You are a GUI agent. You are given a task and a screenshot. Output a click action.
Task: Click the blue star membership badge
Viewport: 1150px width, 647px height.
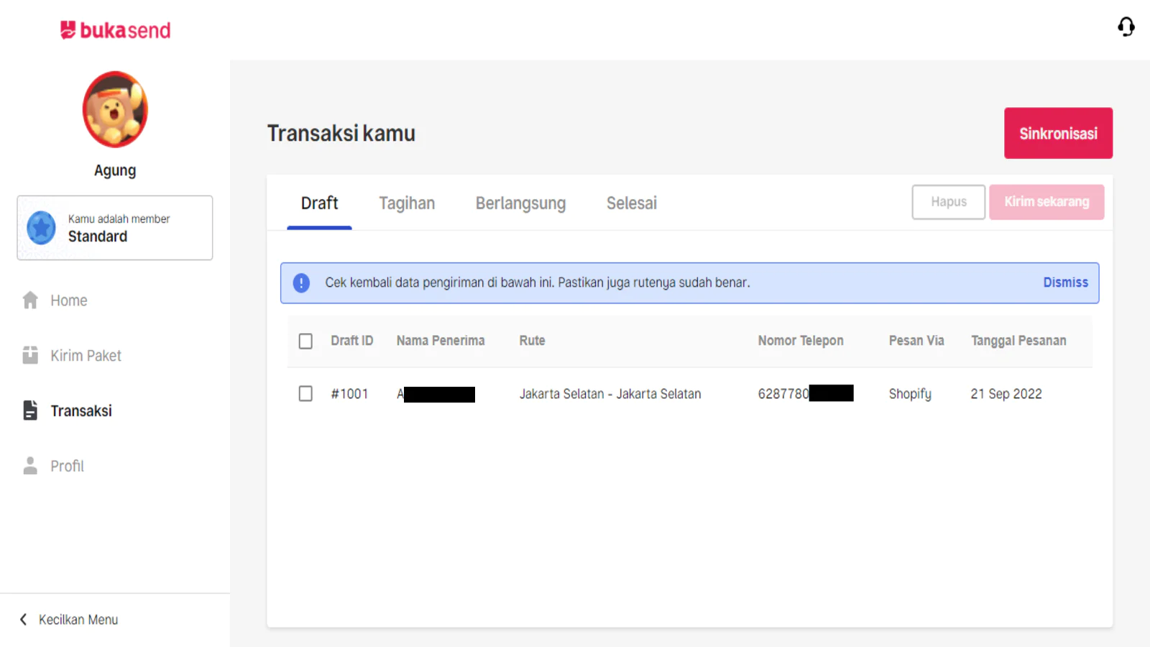(x=42, y=228)
